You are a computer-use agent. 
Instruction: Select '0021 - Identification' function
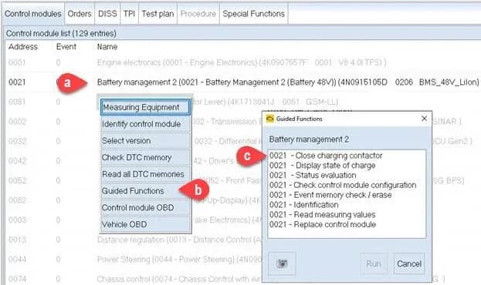click(x=303, y=204)
